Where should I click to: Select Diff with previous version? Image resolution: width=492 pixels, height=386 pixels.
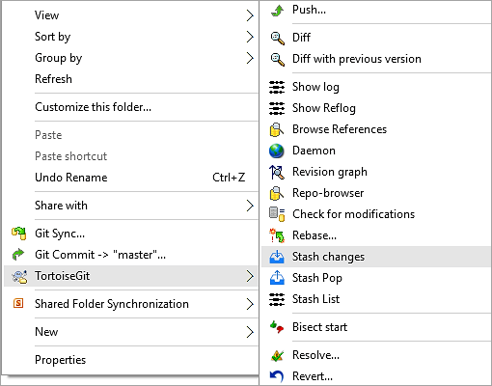point(376,59)
